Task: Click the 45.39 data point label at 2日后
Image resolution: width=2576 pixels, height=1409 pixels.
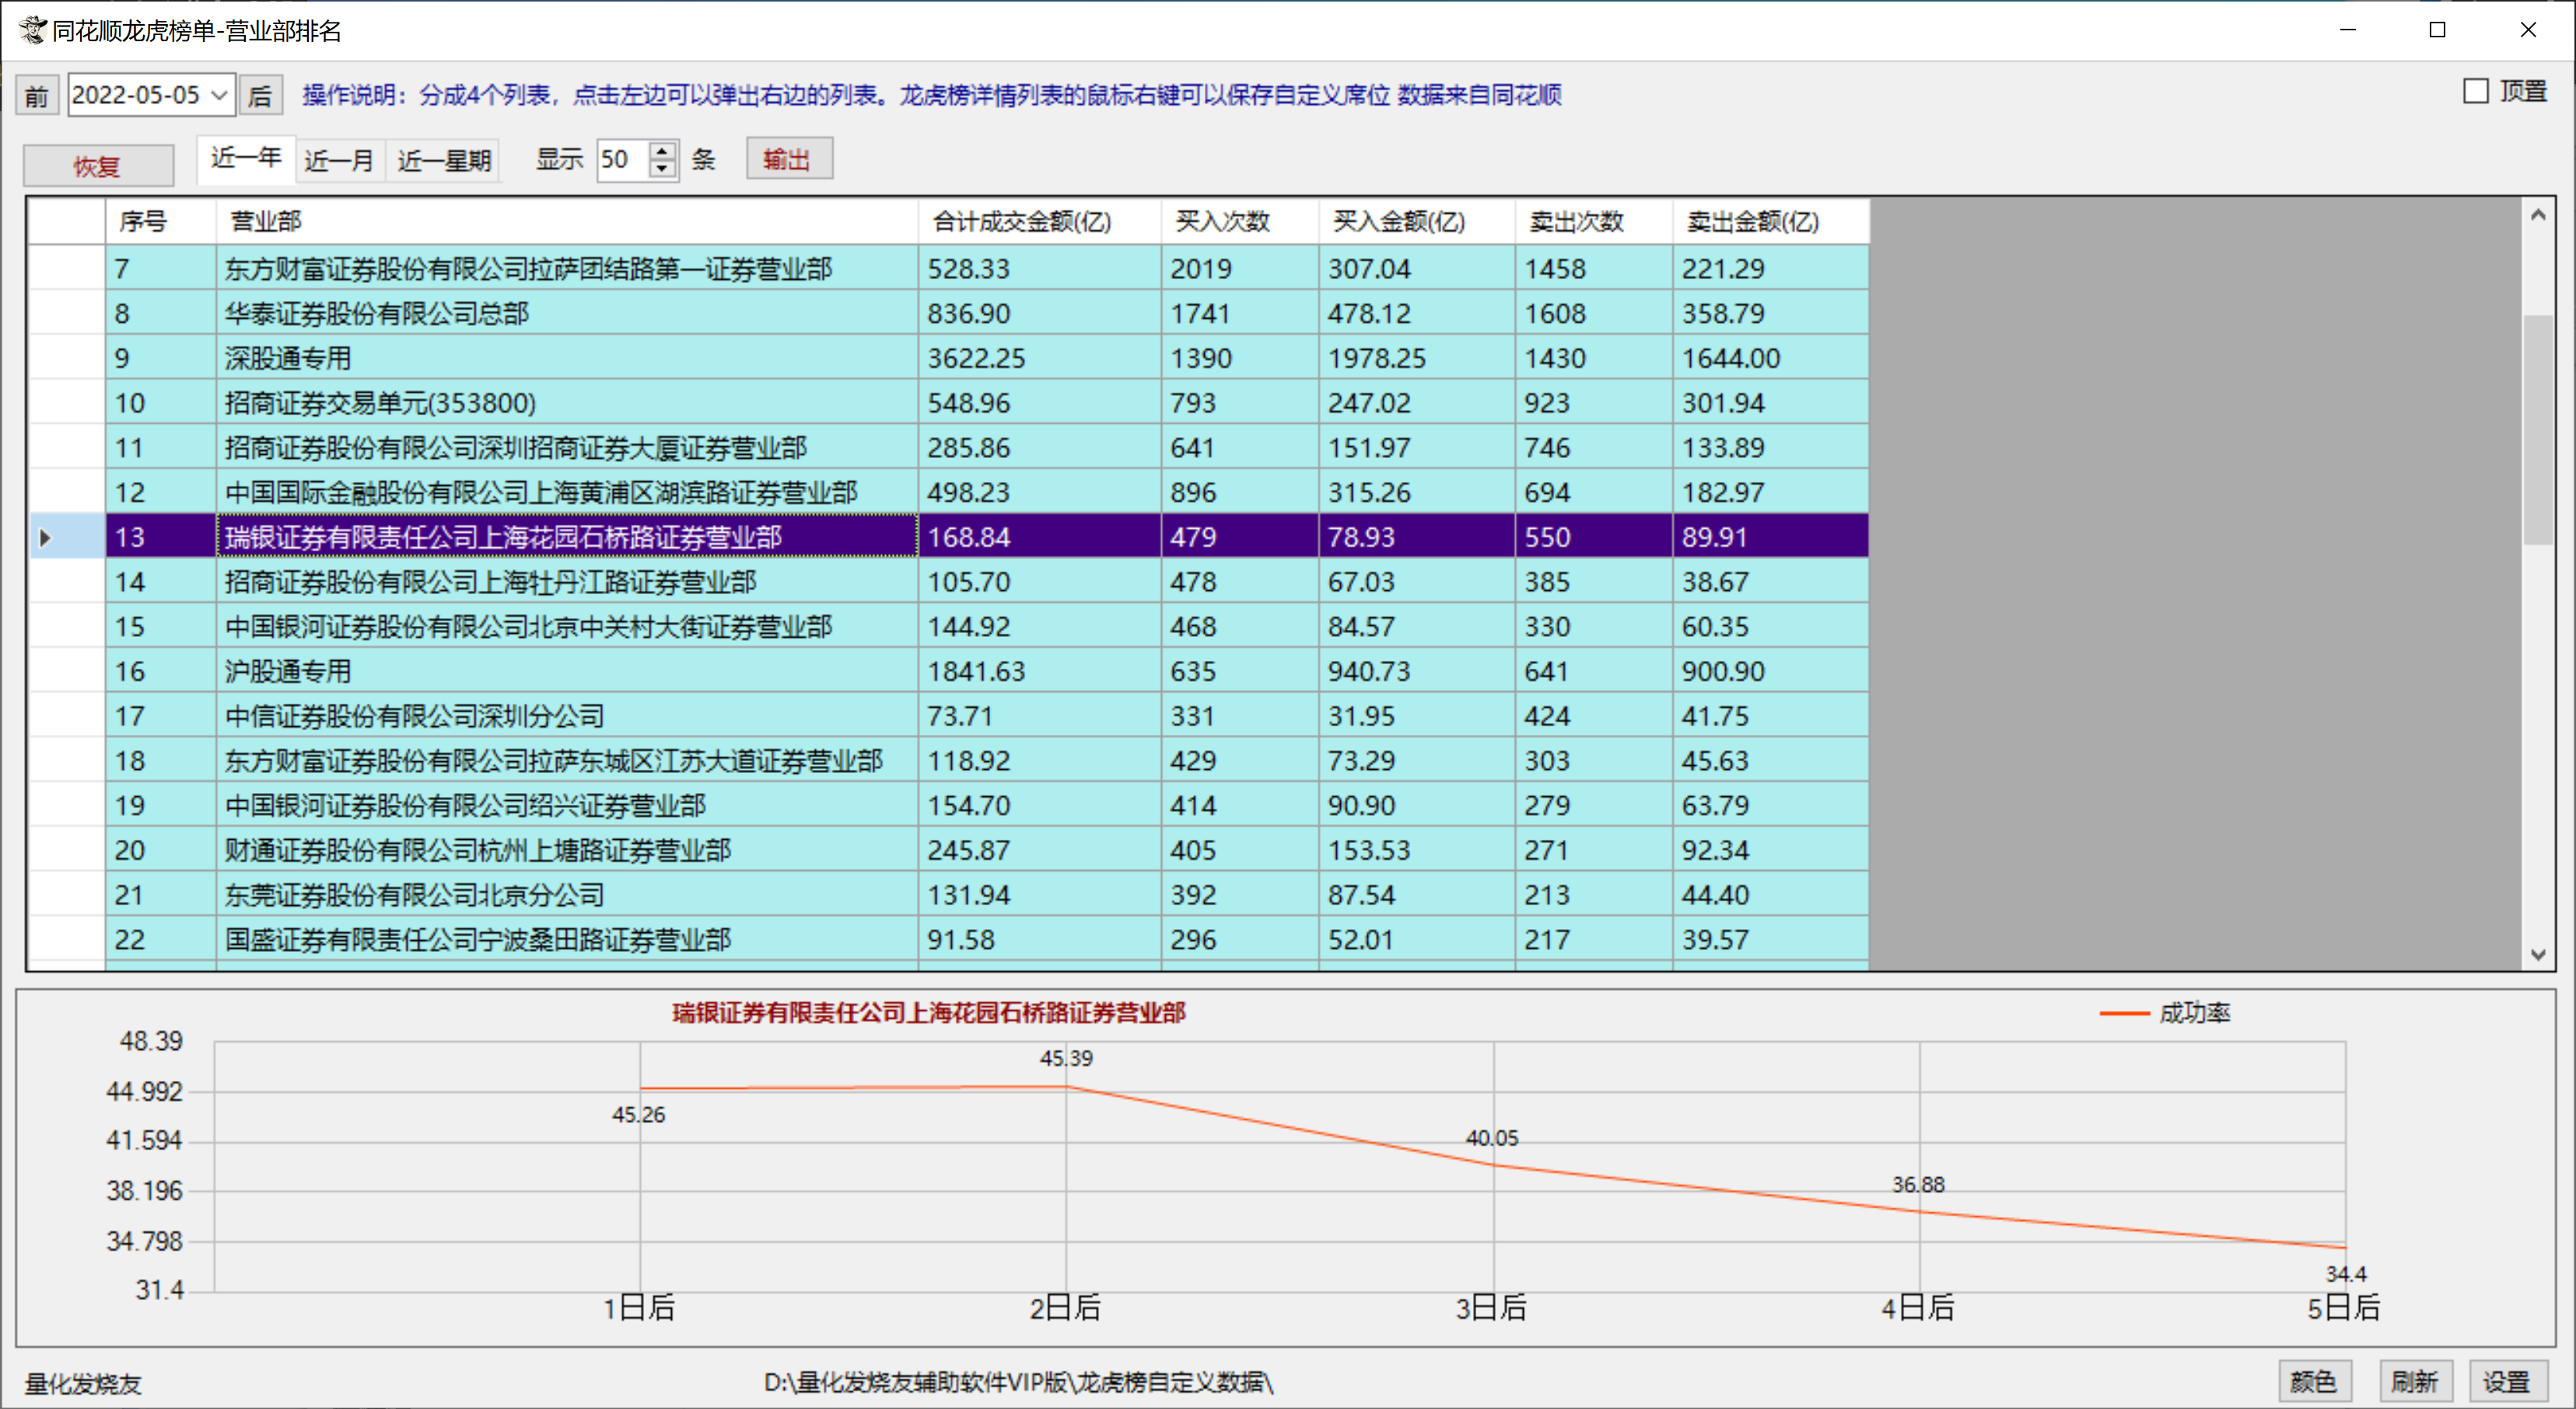Action: tap(1066, 1058)
